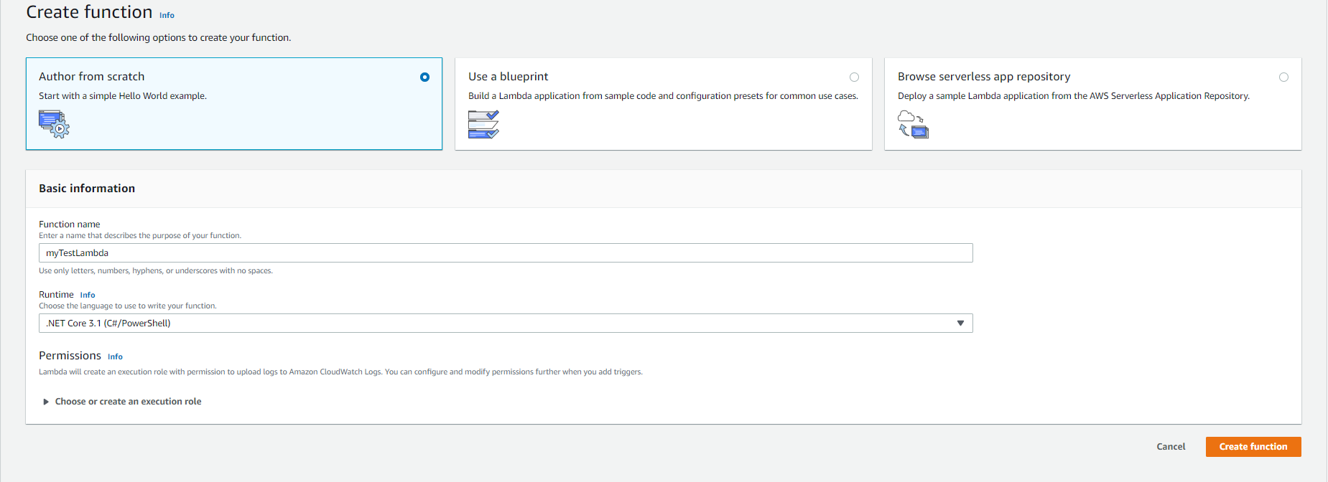1328x482 pixels.
Task: Click the Use a blueprint card title
Action: click(x=508, y=77)
